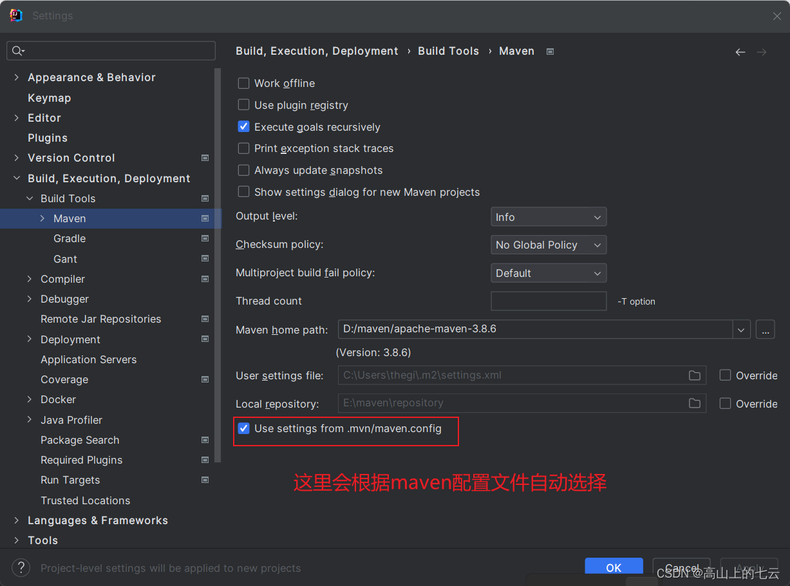
Task: Click project-level icon on Compiler row
Action: point(205,279)
